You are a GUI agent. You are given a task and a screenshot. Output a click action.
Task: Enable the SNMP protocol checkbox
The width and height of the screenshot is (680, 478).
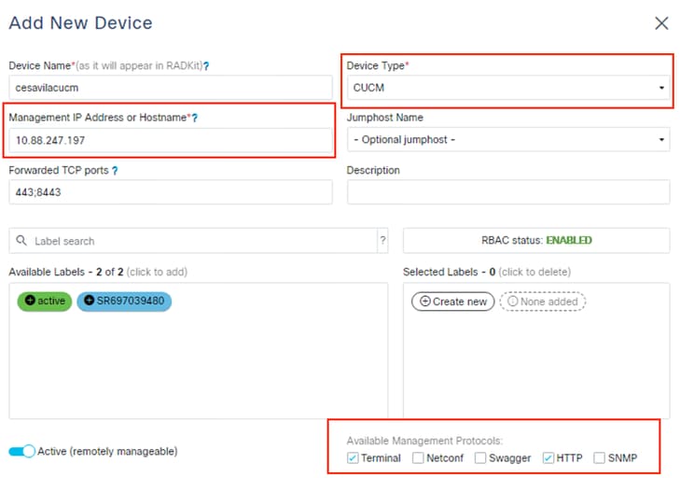600,457
